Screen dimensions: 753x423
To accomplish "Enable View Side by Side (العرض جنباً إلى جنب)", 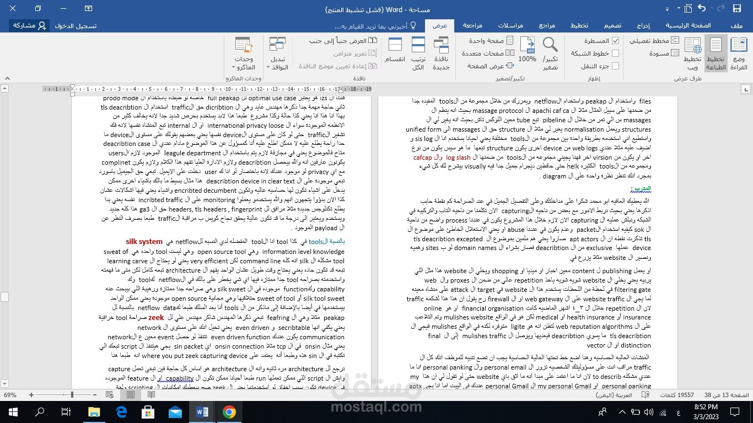I will click(x=343, y=41).
